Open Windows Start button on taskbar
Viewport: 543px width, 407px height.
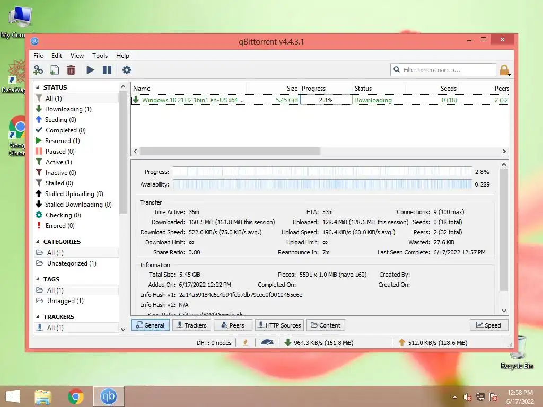point(13,396)
